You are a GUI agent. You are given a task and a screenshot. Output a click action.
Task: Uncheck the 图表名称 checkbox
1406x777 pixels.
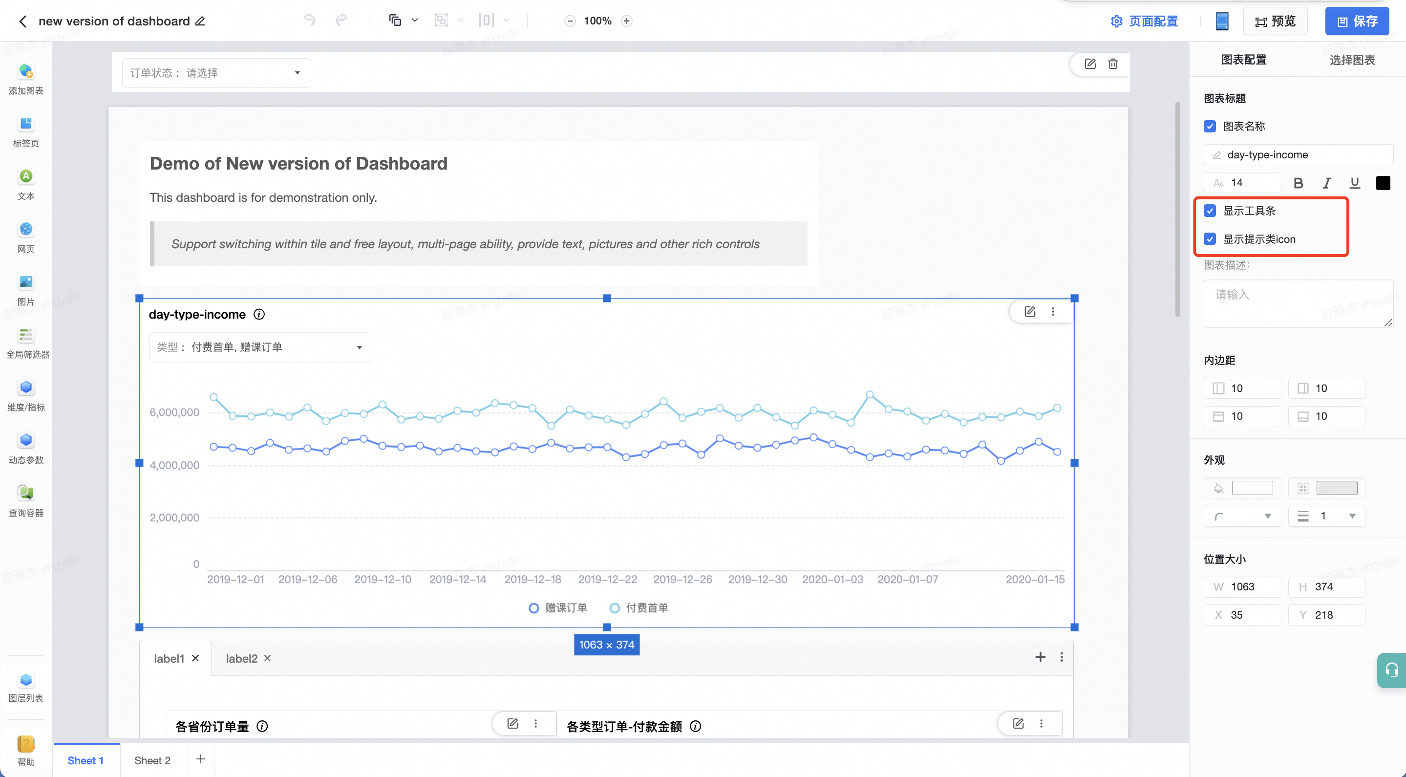point(1210,127)
